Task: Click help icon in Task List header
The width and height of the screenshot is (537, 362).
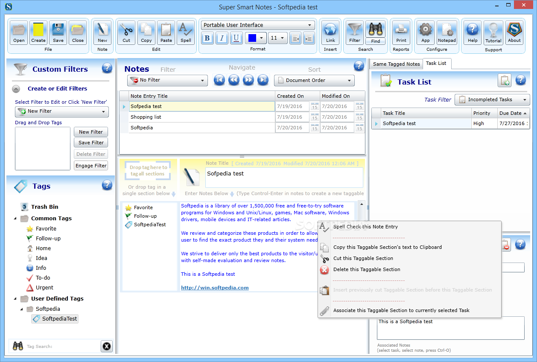Action: click(x=521, y=80)
